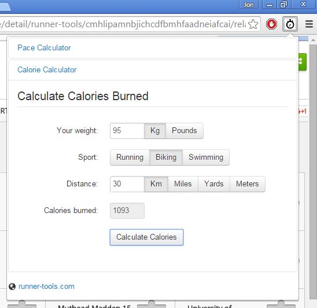Image resolution: width=317 pixels, height=308 pixels.
Task: Click the Jon profile button
Action: (x=249, y=5)
